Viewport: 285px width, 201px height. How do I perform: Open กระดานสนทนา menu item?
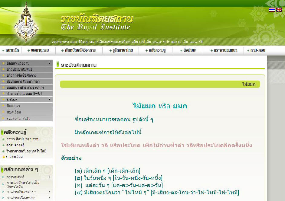[x=225, y=50]
